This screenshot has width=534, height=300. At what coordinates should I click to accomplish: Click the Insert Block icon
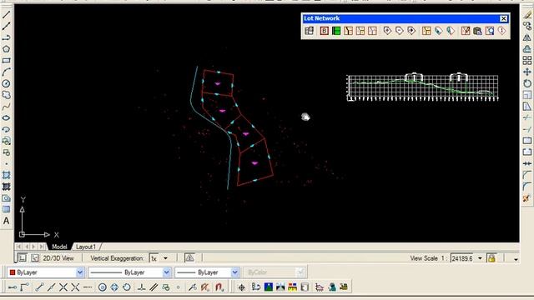click(x=6, y=141)
